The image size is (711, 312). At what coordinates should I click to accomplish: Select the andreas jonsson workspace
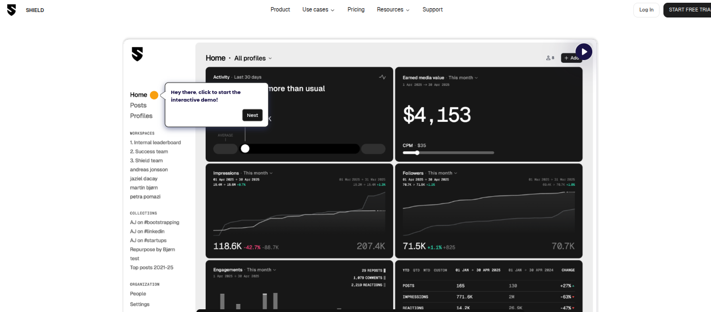coord(149,170)
